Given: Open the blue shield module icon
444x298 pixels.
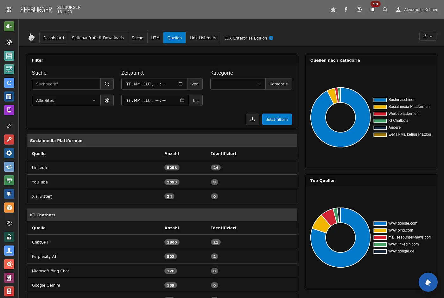Looking at the screenshot, I should click(x=9, y=194).
